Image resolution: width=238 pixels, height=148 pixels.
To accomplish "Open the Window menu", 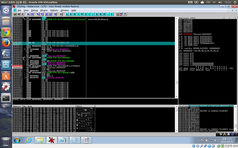I will point(65,10).
